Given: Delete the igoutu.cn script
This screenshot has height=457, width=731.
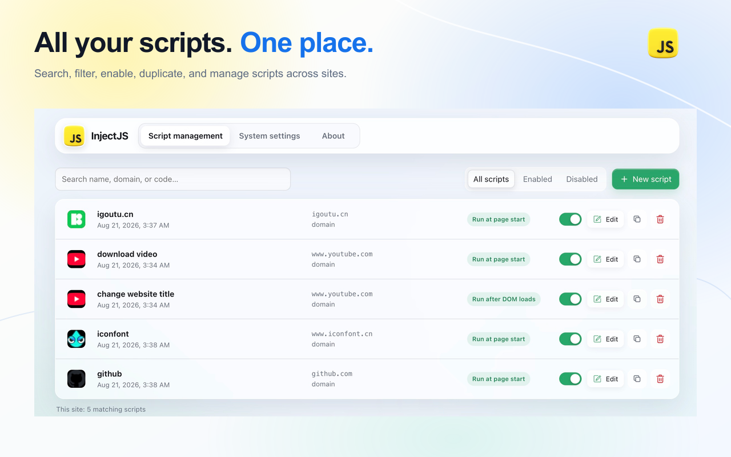Looking at the screenshot, I should point(660,219).
